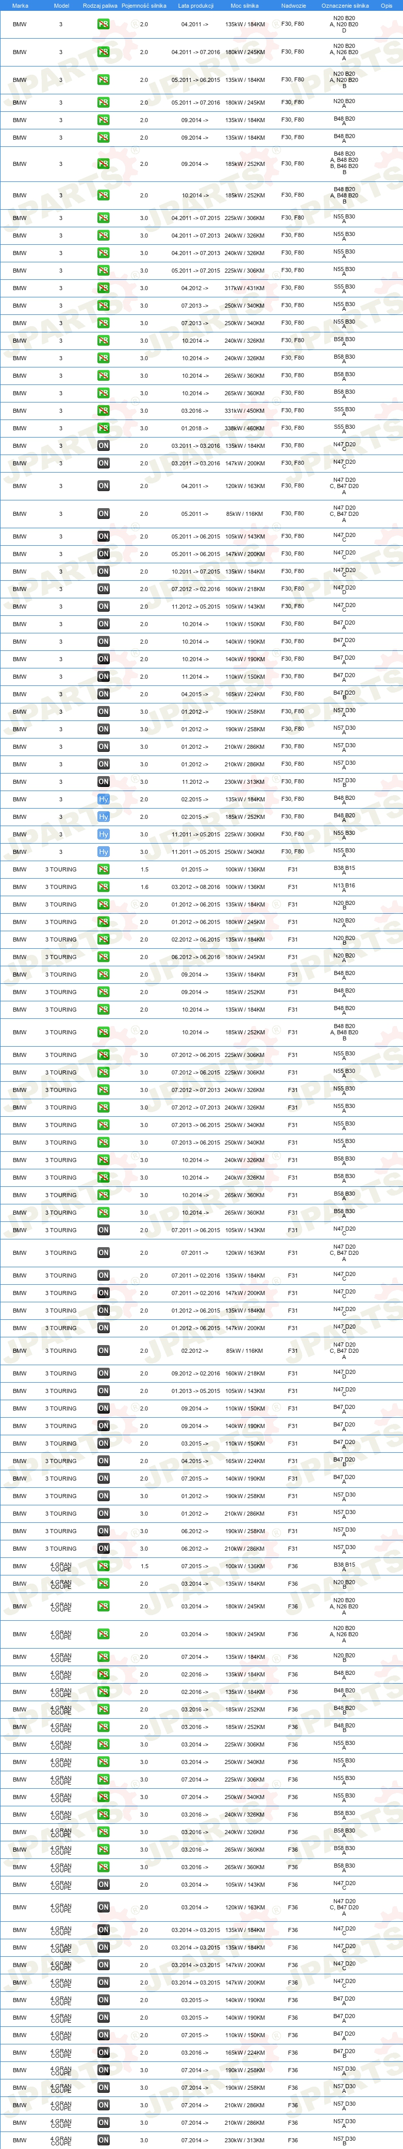Viewport: 403px width, 2149px height.
Task: Click hybrid Hy icon in 225kW / 306KM row
Action: pyautogui.click(x=104, y=834)
